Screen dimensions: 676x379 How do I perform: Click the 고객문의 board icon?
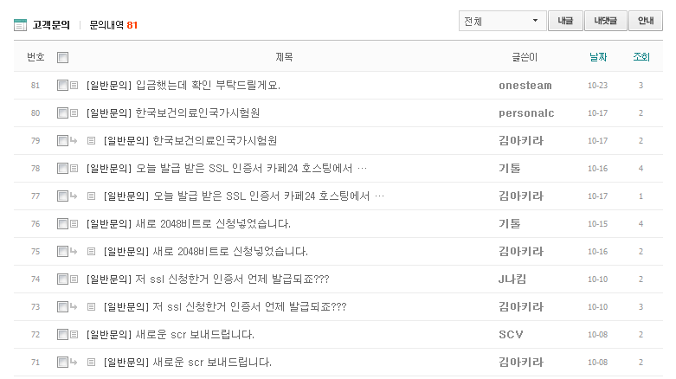[20, 25]
